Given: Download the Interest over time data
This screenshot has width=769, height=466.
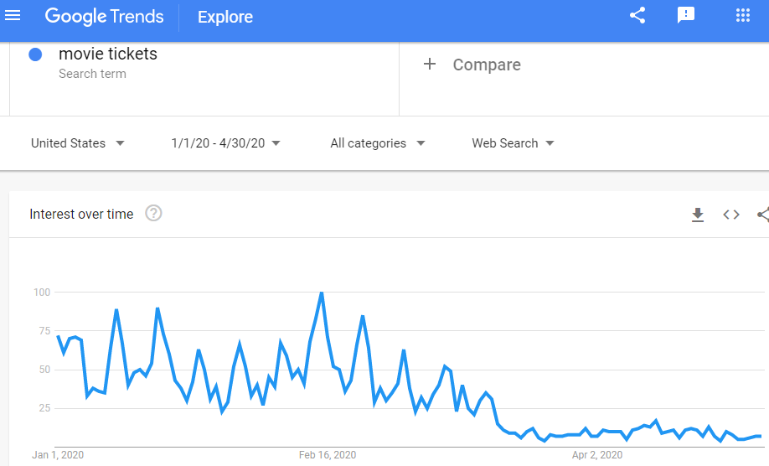Looking at the screenshot, I should pyautogui.click(x=698, y=215).
